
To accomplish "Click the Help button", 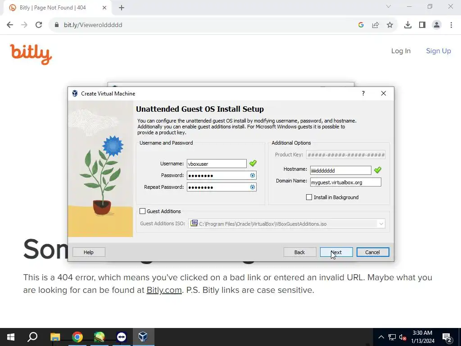I will [x=89, y=252].
